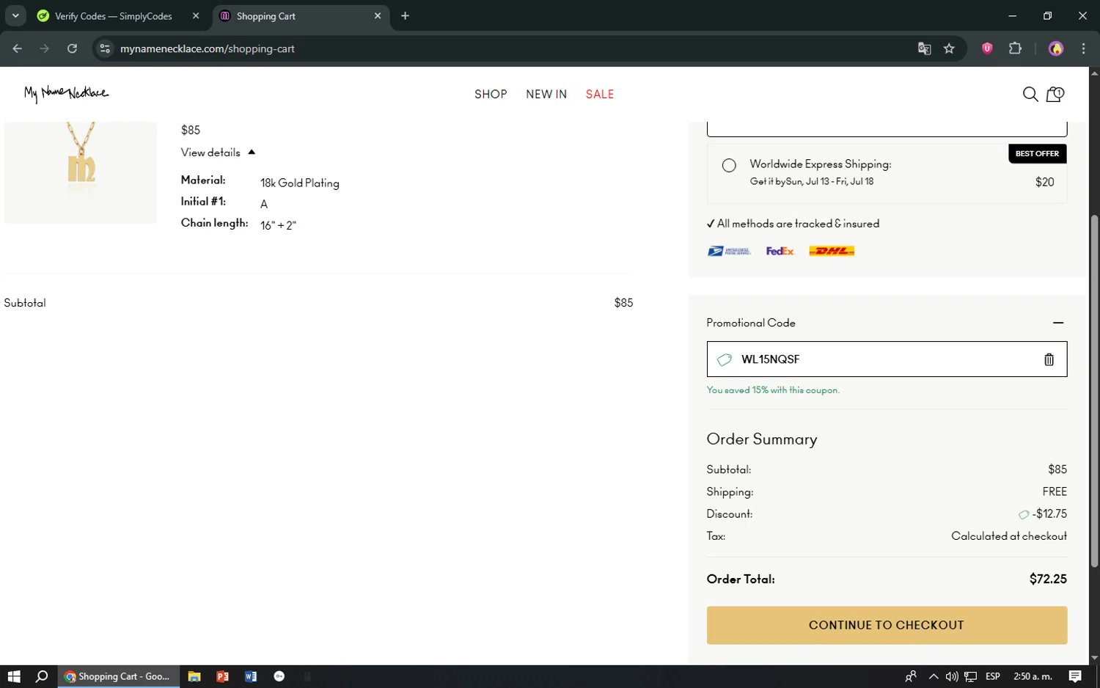The image size is (1100, 688).
Task: Go forward in browser history
Action: [x=44, y=48]
